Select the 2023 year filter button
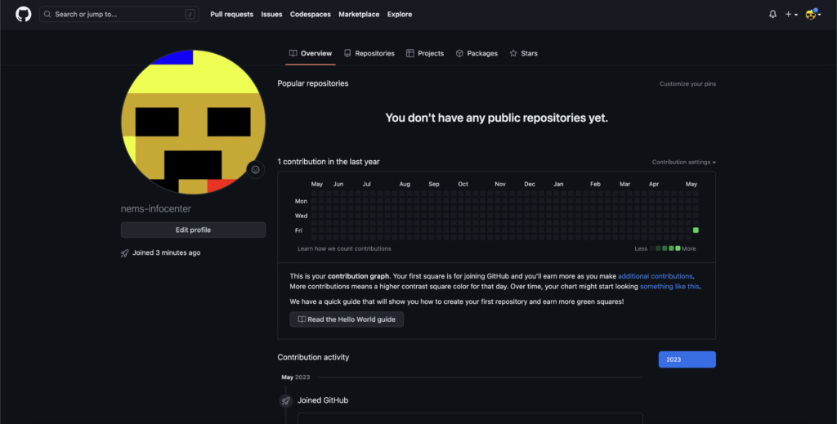The image size is (837, 424). [x=687, y=359]
